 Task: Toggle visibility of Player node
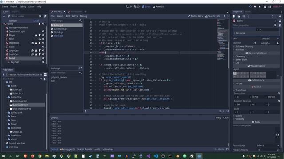click(x=43, y=35)
